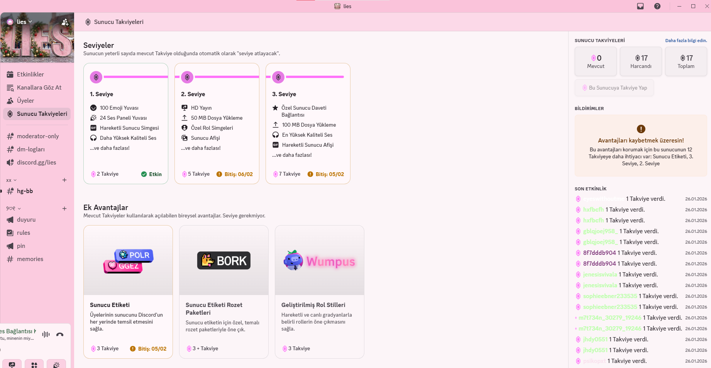The width and height of the screenshot is (711, 368).
Task: Add a channel to the xx category
Action: [x=64, y=180]
